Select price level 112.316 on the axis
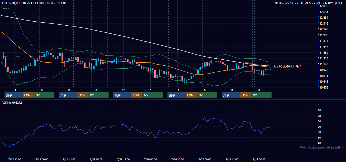 pos(323,23)
